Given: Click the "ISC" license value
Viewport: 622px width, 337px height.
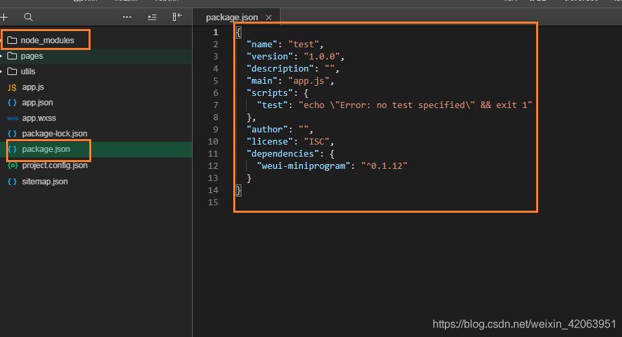Looking at the screenshot, I should [316, 142].
